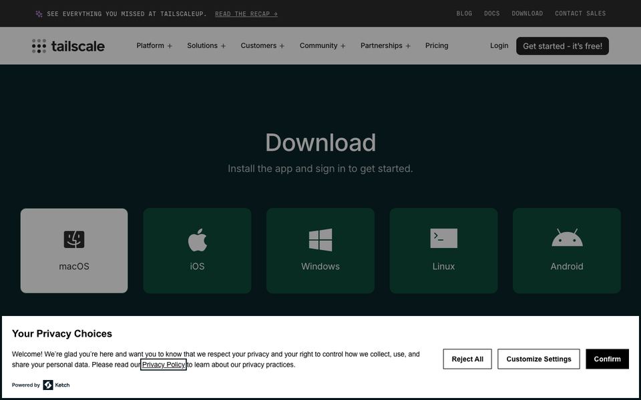
Task: Click the 'Powered by' text
Action: click(26, 385)
